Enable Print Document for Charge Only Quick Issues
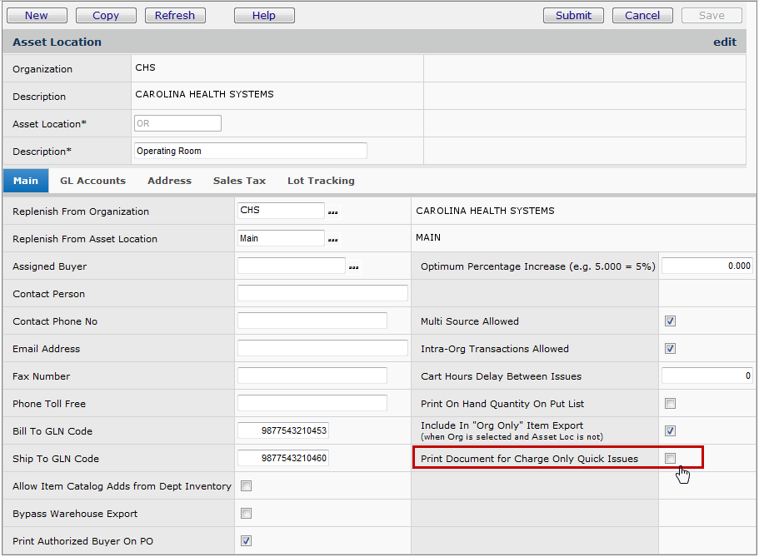Image resolution: width=759 pixels, height=557 pixels. (x=670, y=459)
